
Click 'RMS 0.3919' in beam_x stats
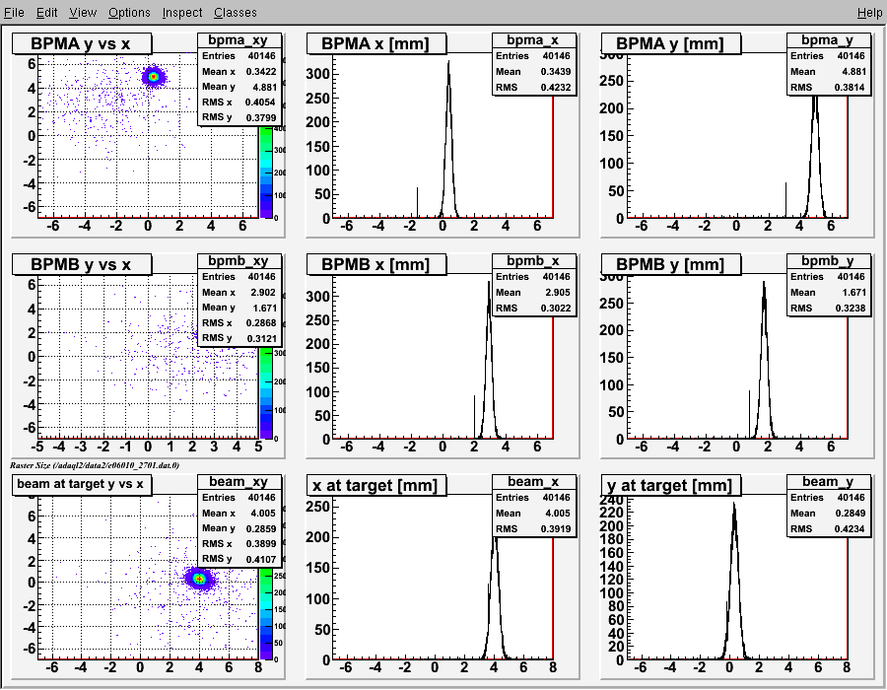tap(533, 528)
